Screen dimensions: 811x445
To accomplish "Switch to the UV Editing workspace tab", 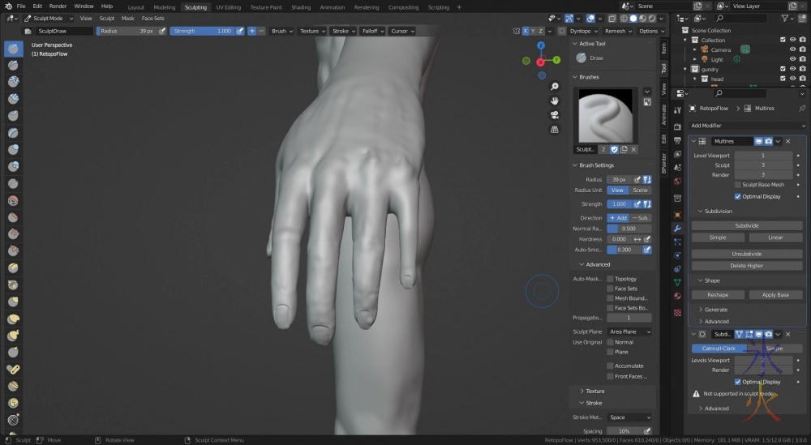I will pyautogui.click(x=228, y=6).
